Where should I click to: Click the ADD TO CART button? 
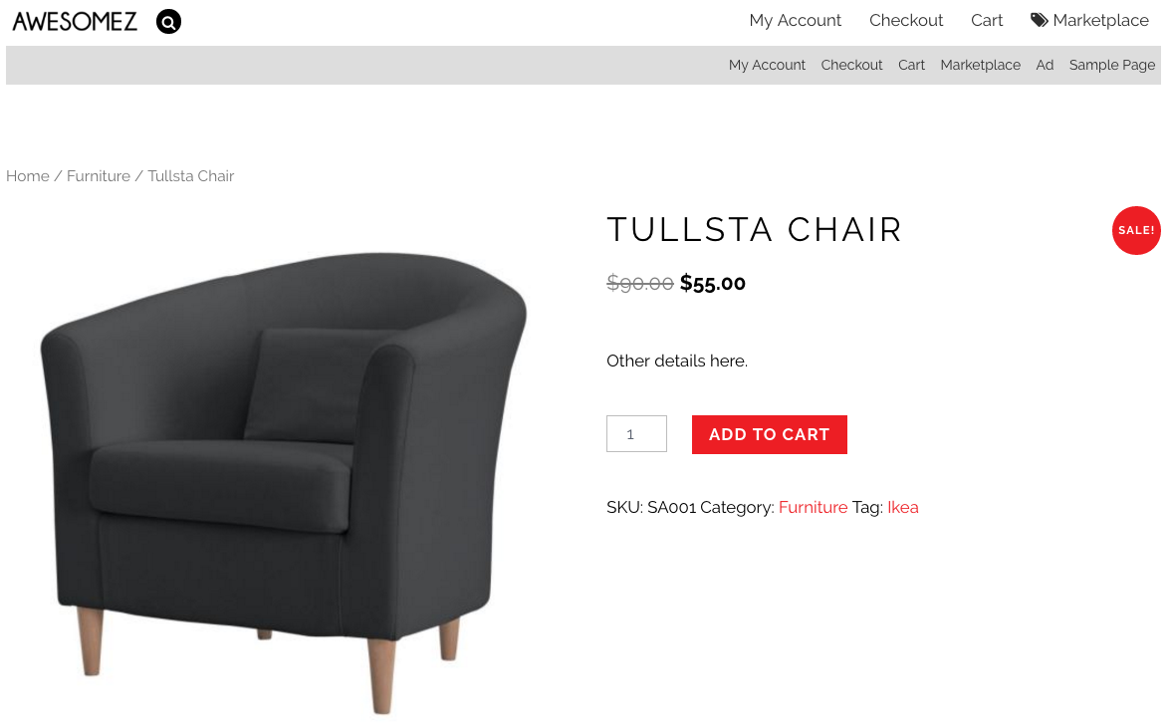tap(770, 434)
